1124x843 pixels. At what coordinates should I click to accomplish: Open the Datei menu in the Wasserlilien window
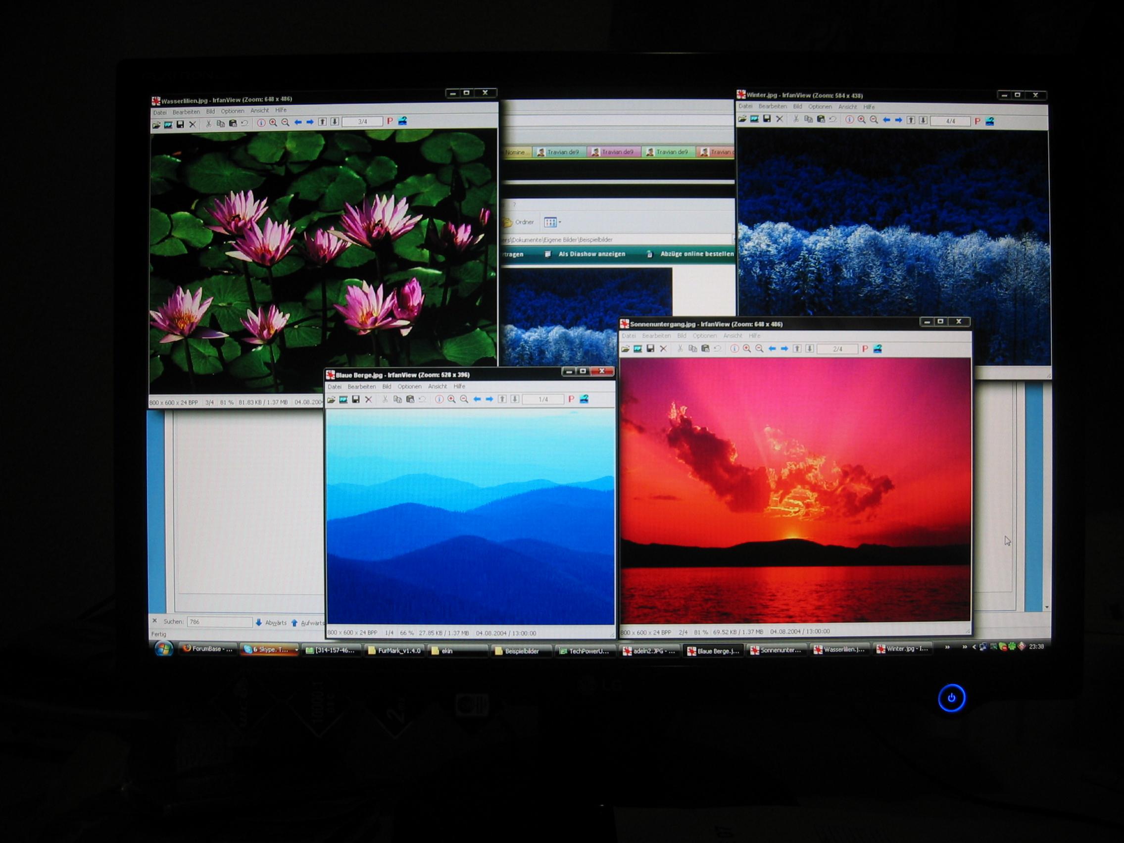[160, 112]
